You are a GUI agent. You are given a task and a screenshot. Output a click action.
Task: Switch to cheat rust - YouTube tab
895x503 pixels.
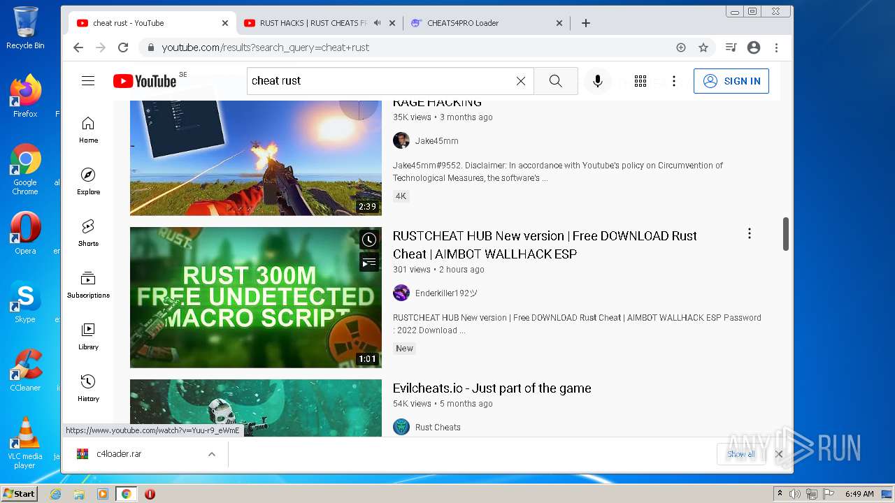point(129,23)
